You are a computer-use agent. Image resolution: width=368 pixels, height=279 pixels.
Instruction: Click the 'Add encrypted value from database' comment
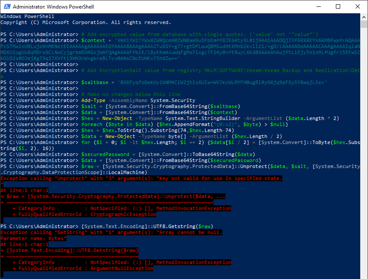[200, 35]
